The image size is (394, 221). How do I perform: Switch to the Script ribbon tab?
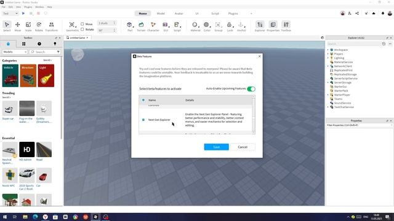tap(215, 14)
